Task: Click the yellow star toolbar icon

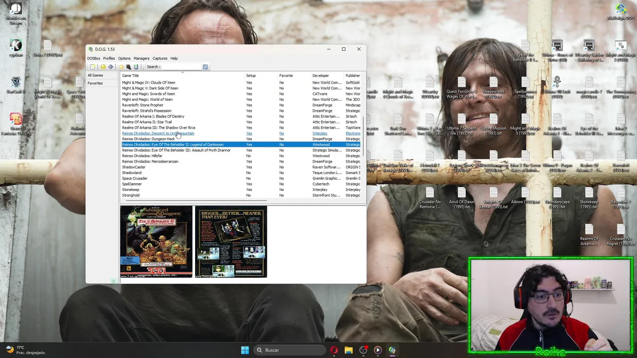Action: click(121, 67)
